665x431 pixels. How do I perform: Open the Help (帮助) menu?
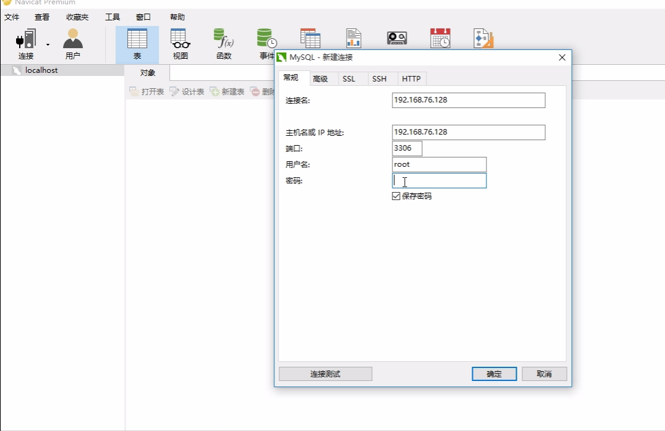click(177, 17)
